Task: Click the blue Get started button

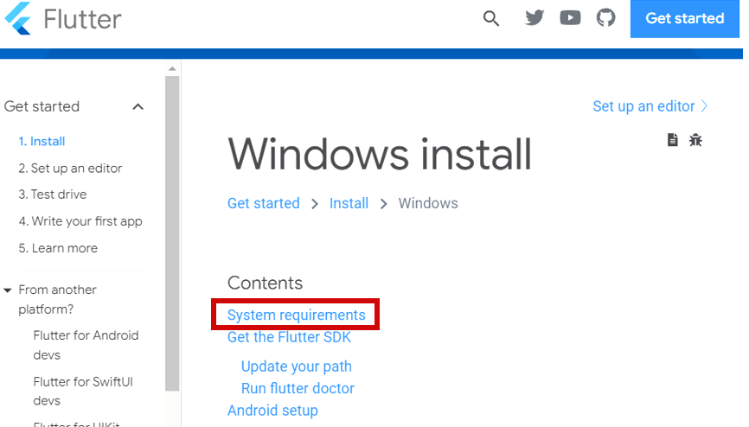Action: pyautogui.click(x=684, y=19)
